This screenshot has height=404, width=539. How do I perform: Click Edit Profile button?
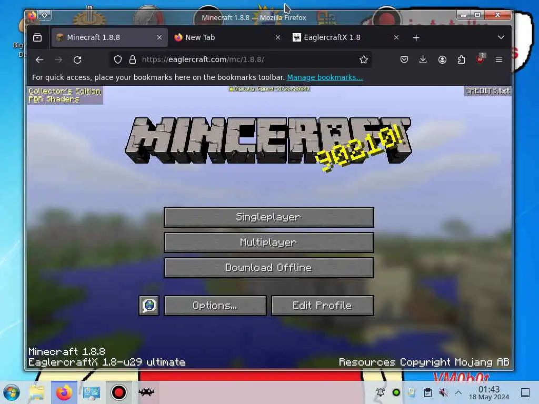323,306
